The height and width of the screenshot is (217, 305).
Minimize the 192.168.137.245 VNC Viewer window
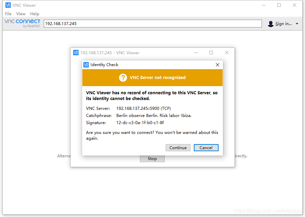point(196,53)
